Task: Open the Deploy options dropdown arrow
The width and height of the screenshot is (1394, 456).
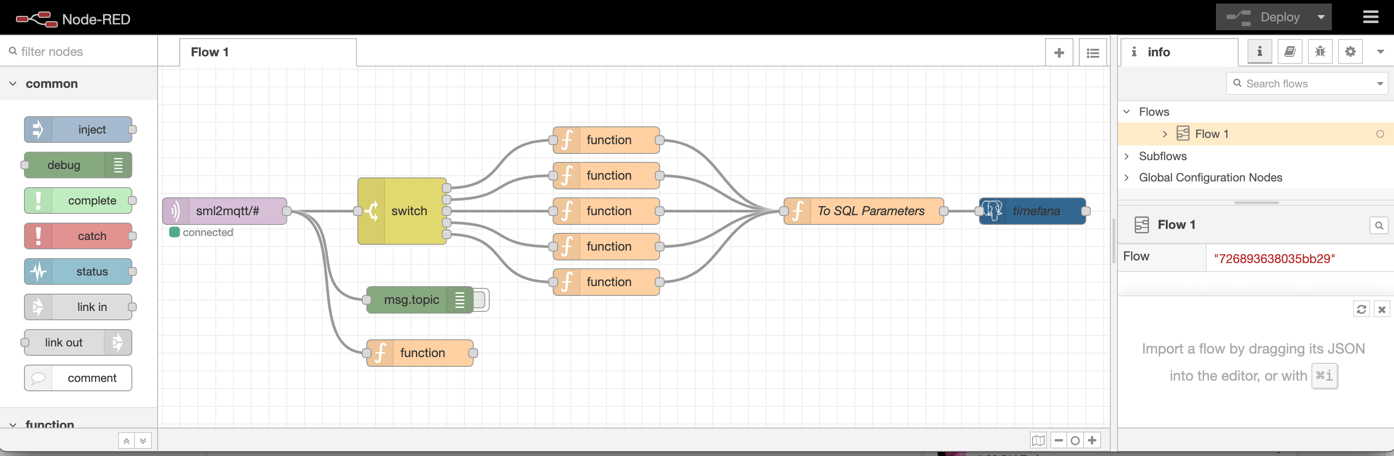Action: point(1320,17)
